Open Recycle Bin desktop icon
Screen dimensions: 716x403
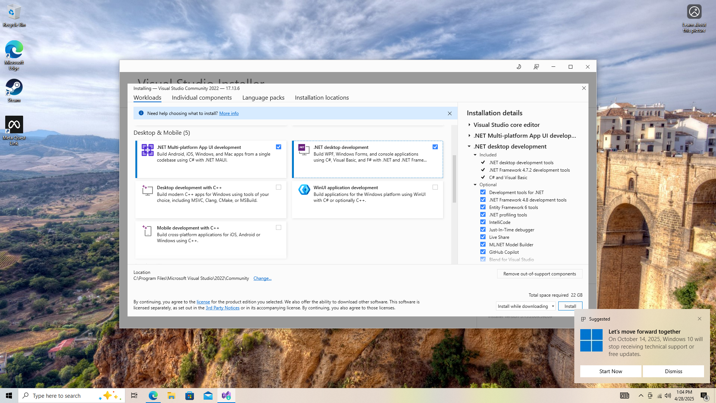14,16
